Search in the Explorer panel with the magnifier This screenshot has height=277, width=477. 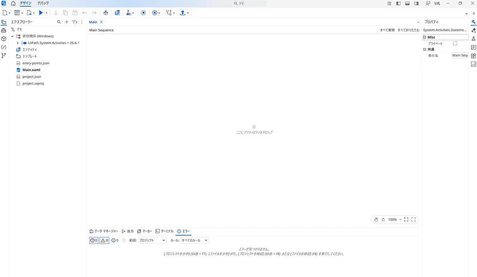click(x=59, y=22)
